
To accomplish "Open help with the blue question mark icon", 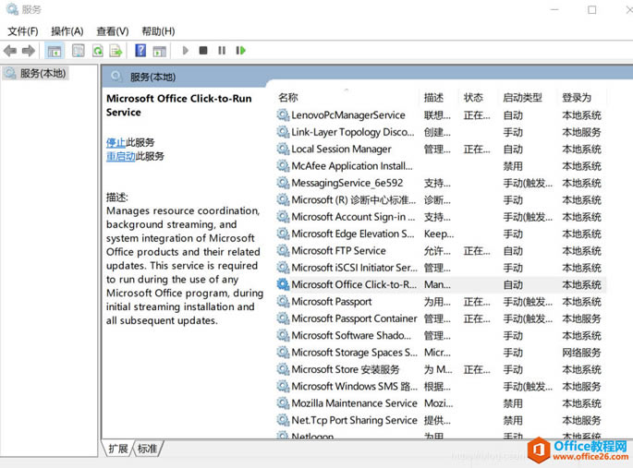I will click(x=140, y=51).
